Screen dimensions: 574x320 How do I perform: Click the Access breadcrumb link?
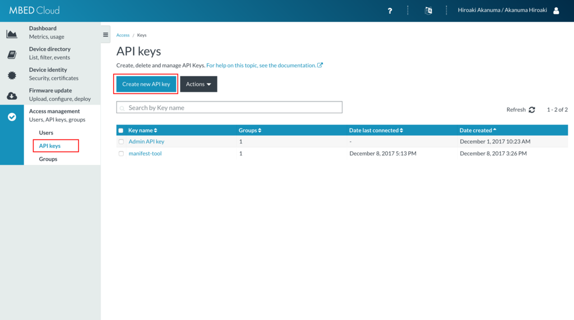click(123, 35)
